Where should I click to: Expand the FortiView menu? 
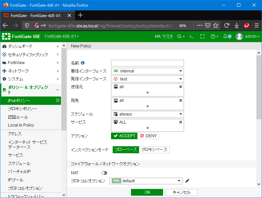coord(31,62)
